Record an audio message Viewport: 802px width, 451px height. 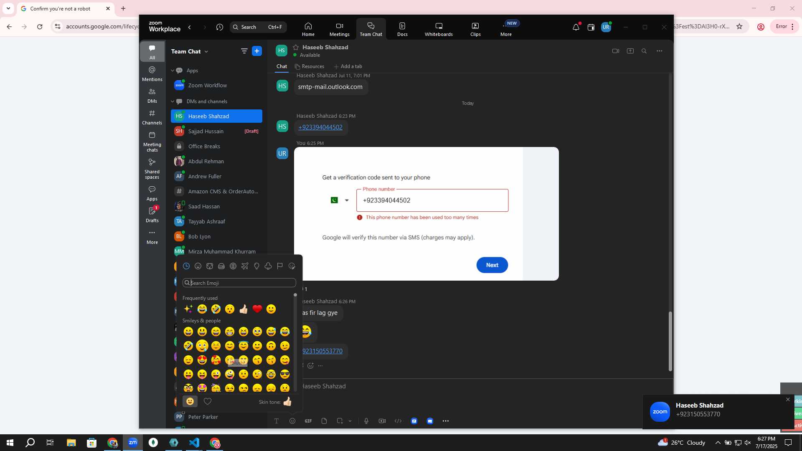[x=366, y=421]
